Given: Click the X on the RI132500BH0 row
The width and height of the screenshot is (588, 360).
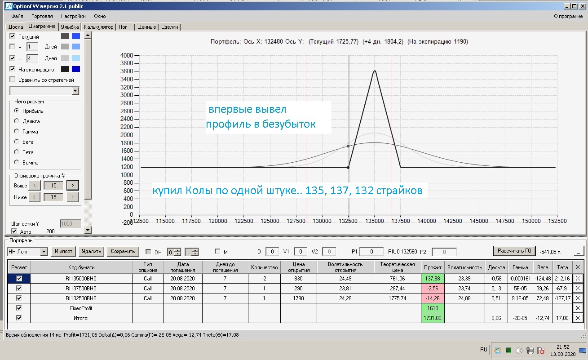Looking at the screenshot, I should tap(578, 298).
